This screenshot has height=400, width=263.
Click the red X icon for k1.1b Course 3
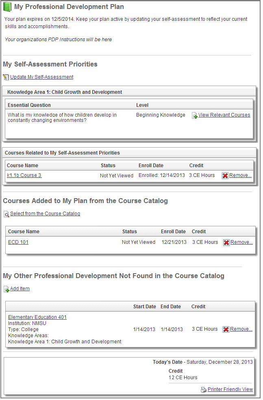(225, 176)
